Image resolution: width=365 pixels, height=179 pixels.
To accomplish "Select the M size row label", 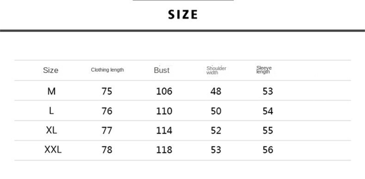I will pyautogui.click(x=51, y=91).
